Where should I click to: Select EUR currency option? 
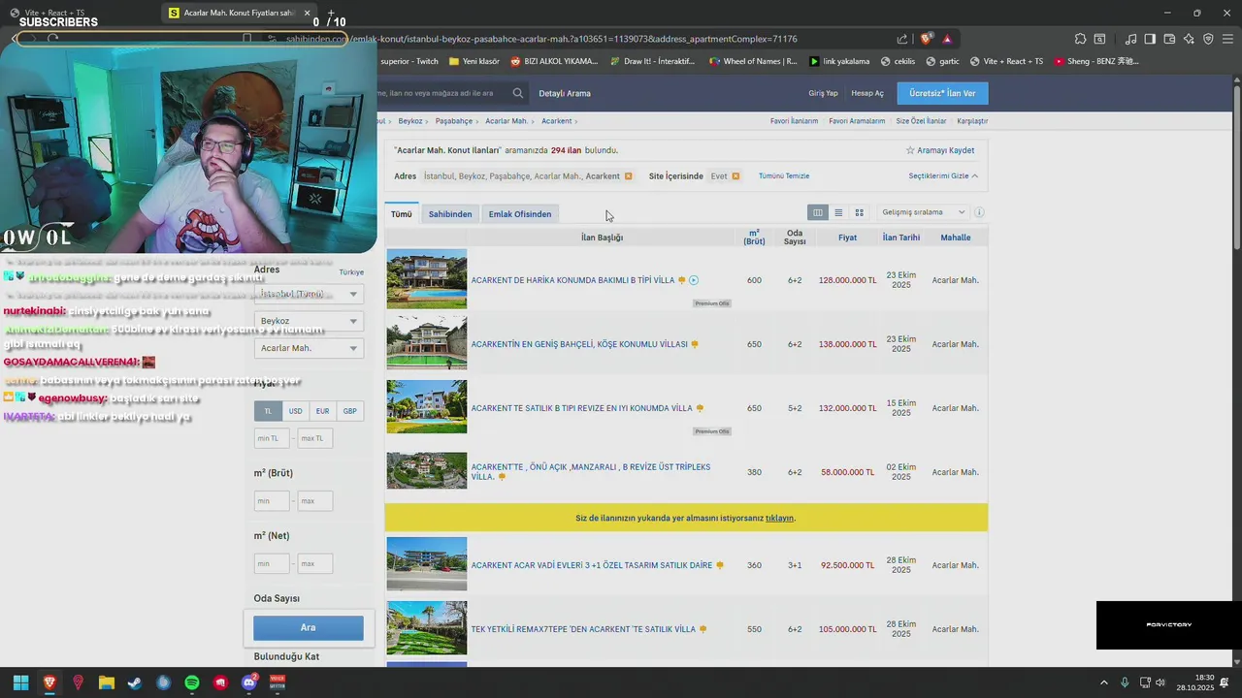pos(322,411)
